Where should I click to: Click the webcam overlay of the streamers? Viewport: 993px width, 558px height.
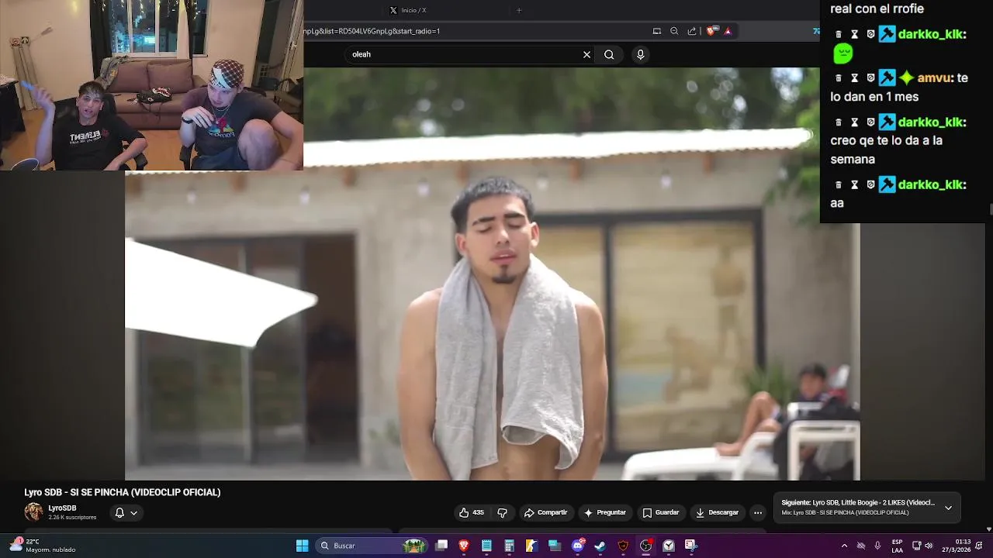[x=151, y=85]
